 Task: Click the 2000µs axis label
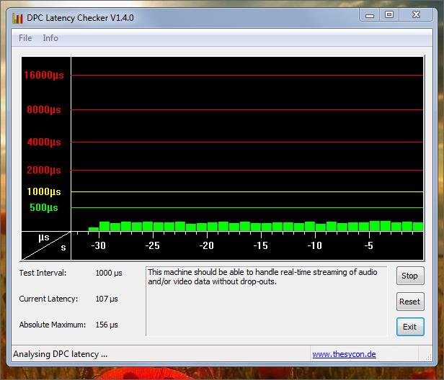[44, 170]
